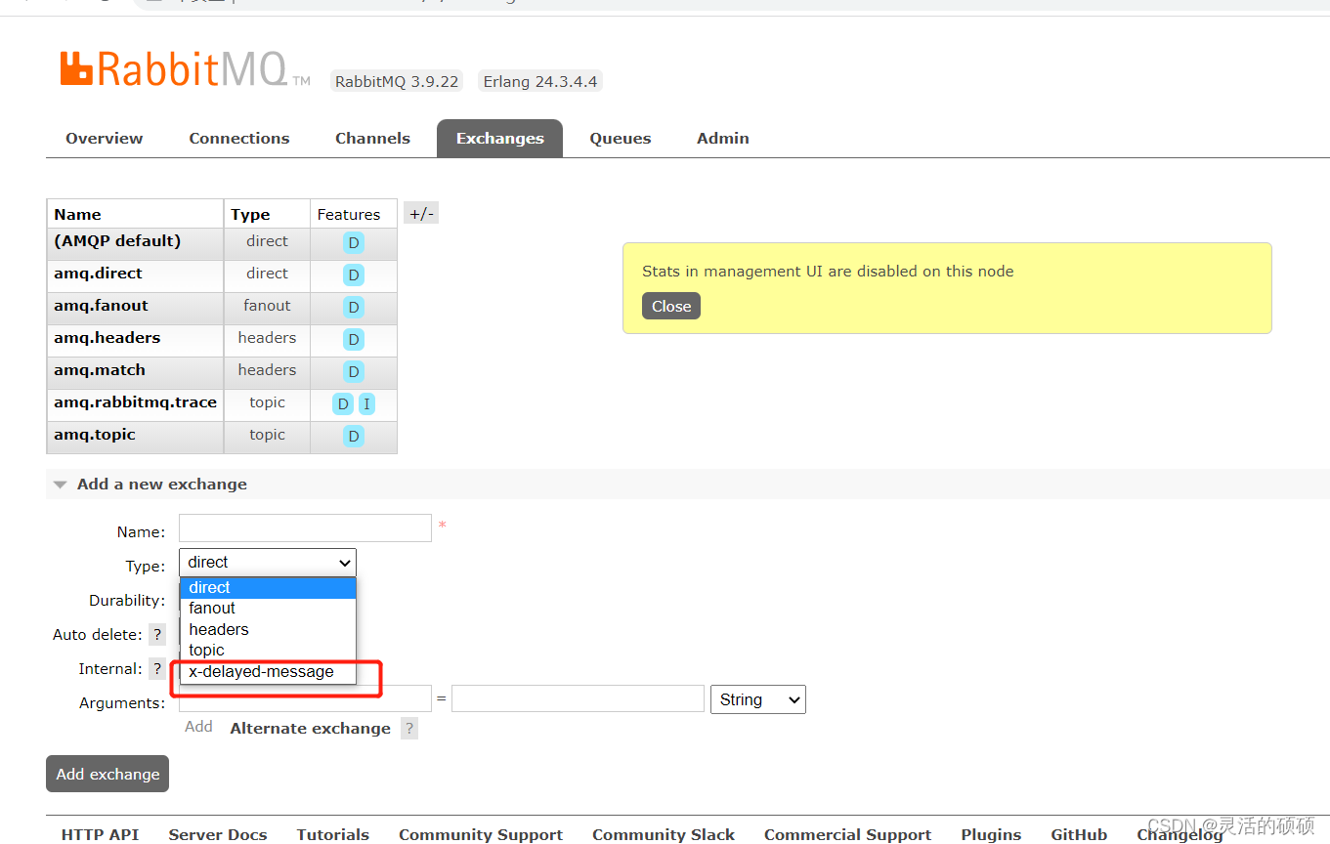This screenshot has width=1330, height=844.
Task: Open the Admin tab
Action: click(722, 138)
